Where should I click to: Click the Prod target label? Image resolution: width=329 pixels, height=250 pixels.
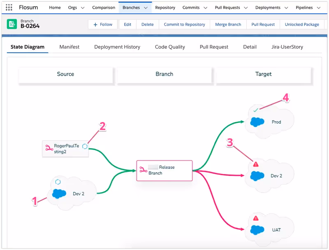[x=276, y=122]
